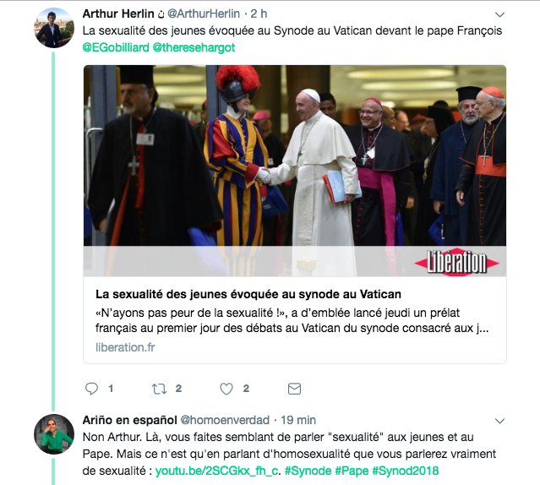Open the Libération article preview image

[x=295, y=171]
